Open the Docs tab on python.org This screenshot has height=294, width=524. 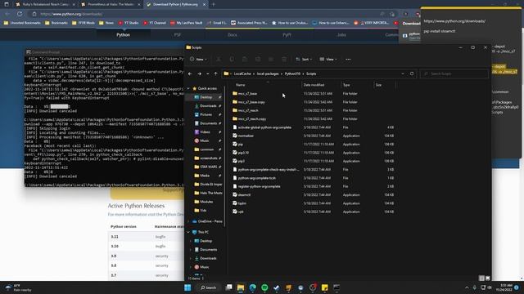pos(233,34)
